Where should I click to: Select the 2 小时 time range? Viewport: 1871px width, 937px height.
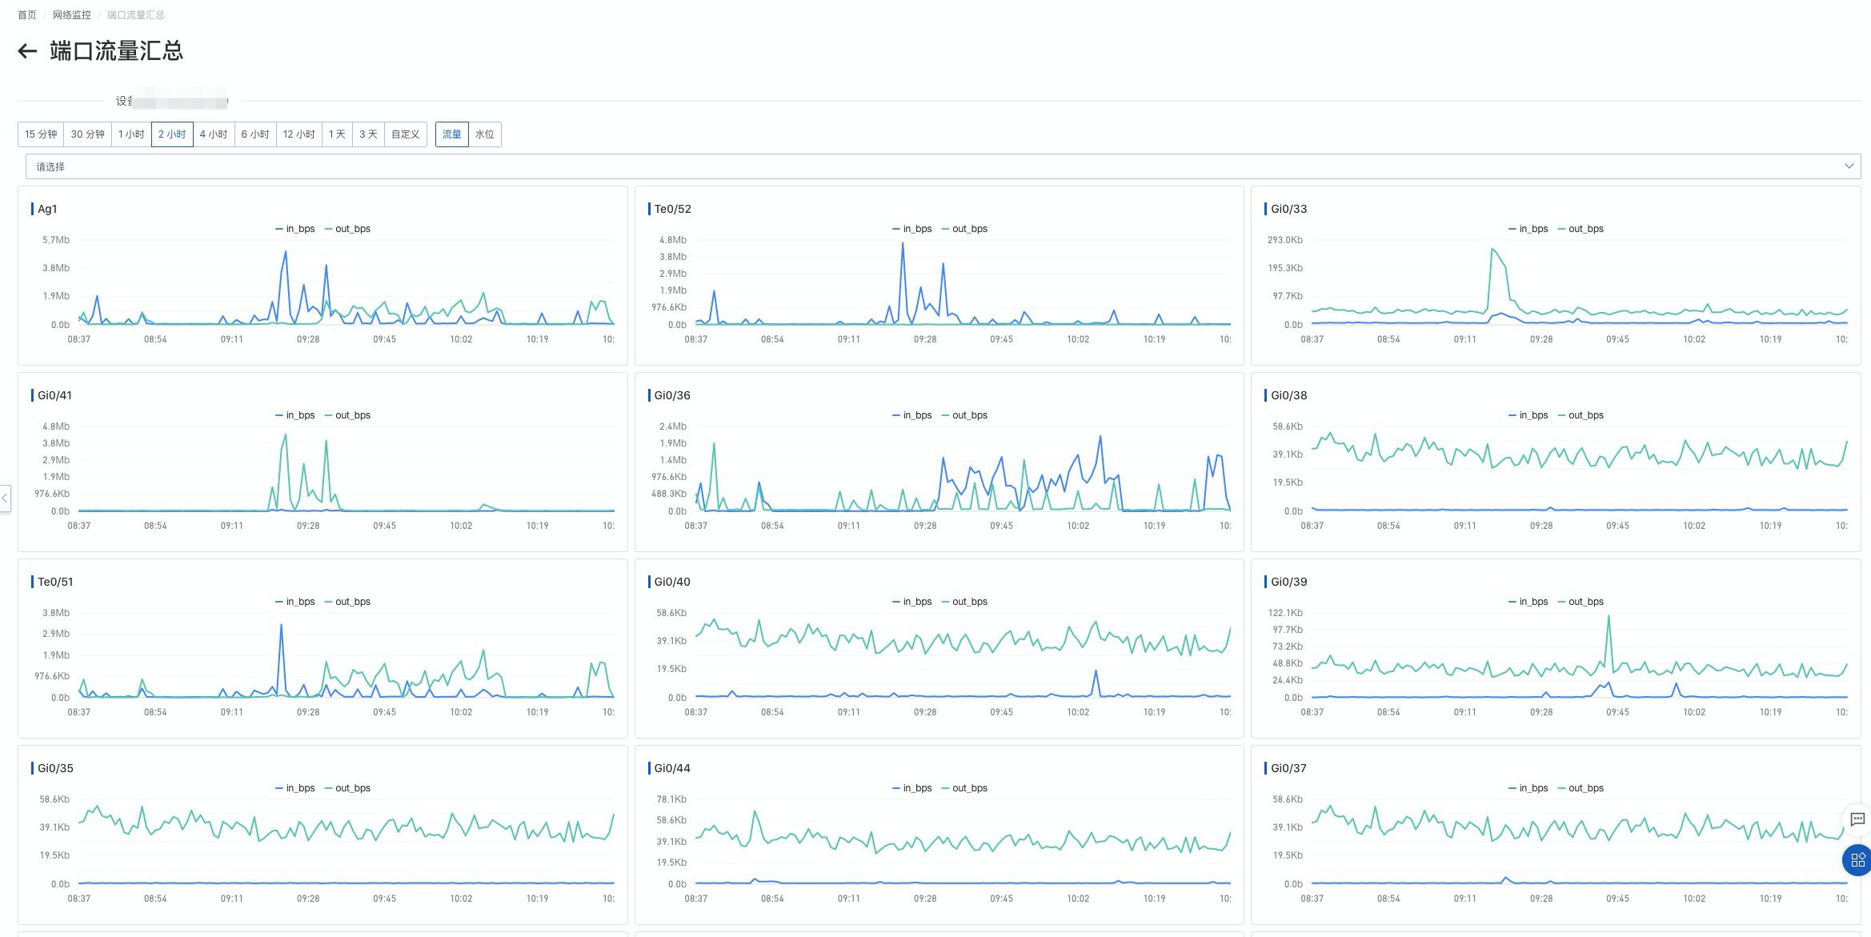(x=172, y=134)
